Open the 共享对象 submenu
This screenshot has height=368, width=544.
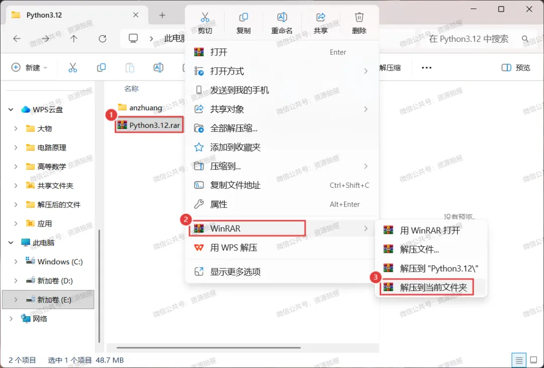(x=282, y=109)
